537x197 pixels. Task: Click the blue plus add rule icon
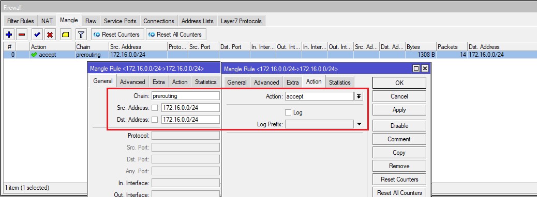pos(9,35)
